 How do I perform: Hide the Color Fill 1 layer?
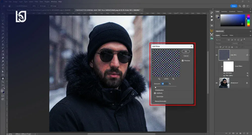coord(216,55)
